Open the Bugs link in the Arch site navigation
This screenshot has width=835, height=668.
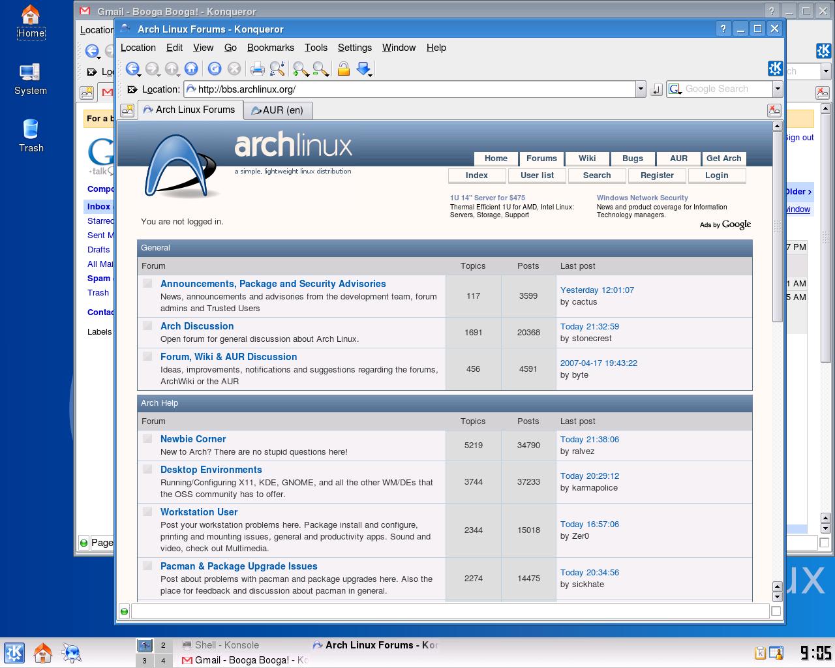click(x=633, y=159)
